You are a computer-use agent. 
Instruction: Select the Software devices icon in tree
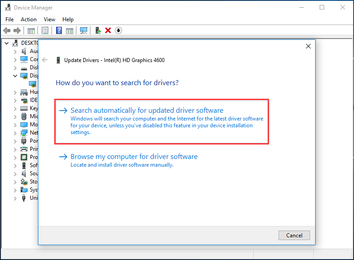[x=24, y=165]
